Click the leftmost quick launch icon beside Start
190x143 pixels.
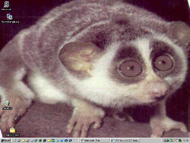click(15, 140)
